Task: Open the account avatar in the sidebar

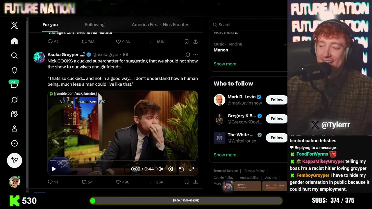Action: pos(15,182)
